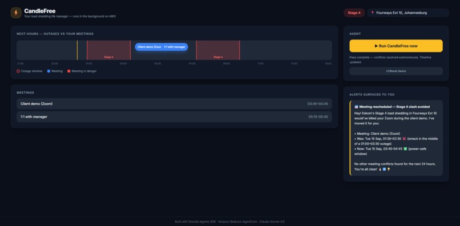Click the 01:00 timeline axis label

(88, 63)
